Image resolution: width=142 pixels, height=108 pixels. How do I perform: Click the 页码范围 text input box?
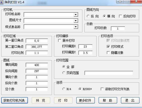point(109,73)
